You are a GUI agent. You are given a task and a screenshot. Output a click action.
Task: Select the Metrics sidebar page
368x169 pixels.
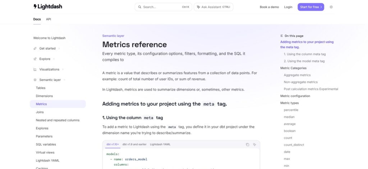pos(58,104)
